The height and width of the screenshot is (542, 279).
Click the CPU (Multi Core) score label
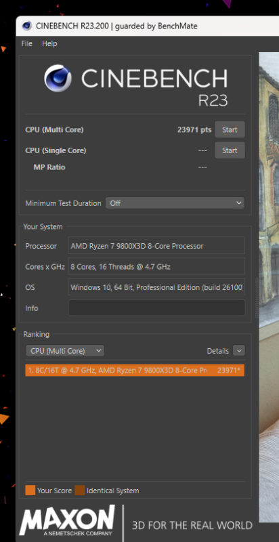click(x=54, y=130)
